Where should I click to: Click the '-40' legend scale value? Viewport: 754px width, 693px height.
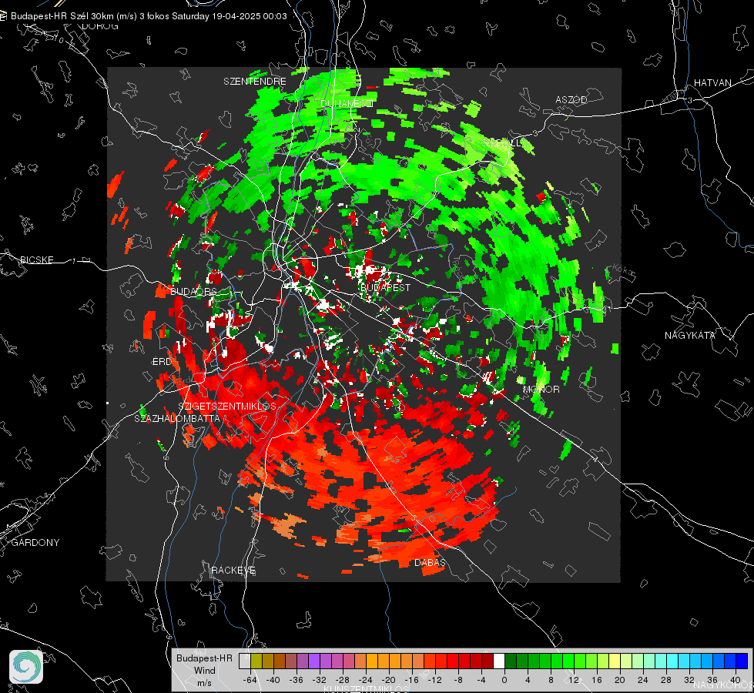pos(273,680)
